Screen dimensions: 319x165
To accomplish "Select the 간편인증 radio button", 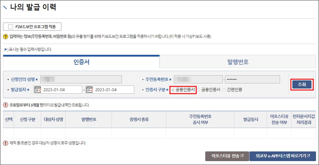I will 224,90.
